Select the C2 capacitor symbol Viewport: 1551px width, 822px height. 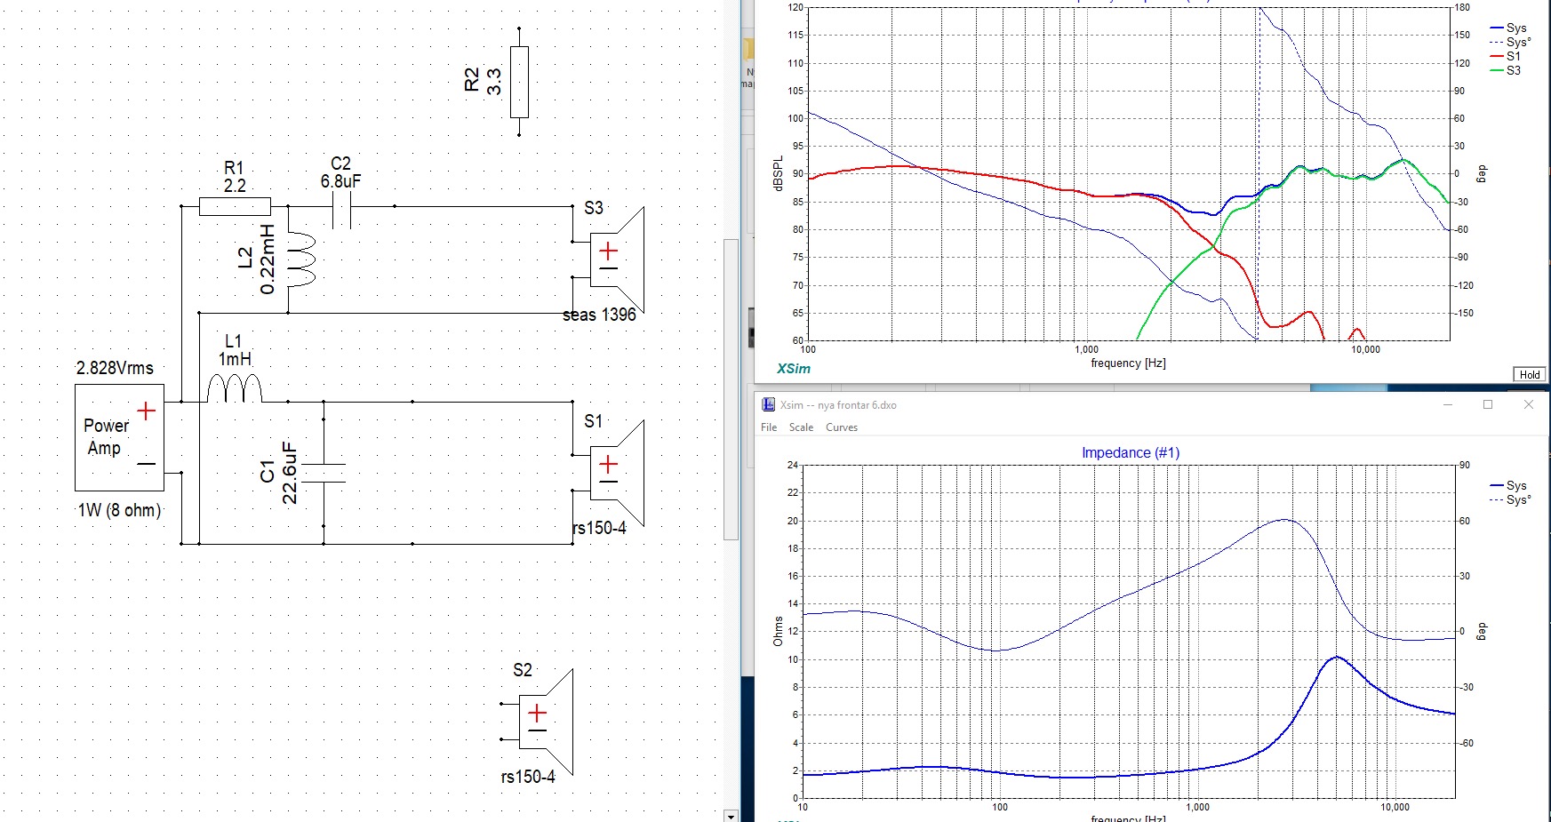tap(341, 206)
